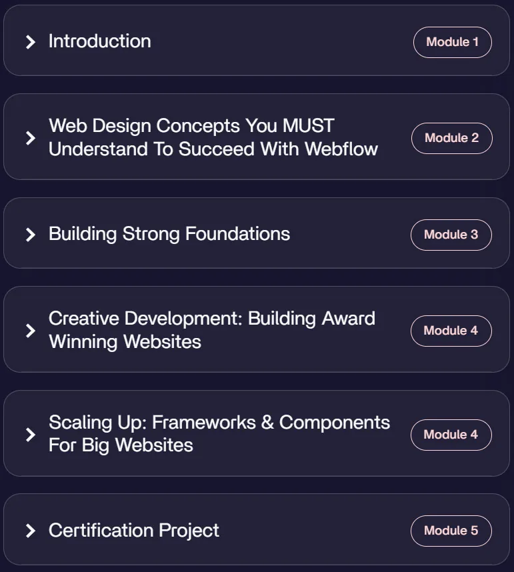This screenshot has height=572, width=514.
Task: Open Creative Development: Building Award Winning Websites
Action: coord(212,330)
